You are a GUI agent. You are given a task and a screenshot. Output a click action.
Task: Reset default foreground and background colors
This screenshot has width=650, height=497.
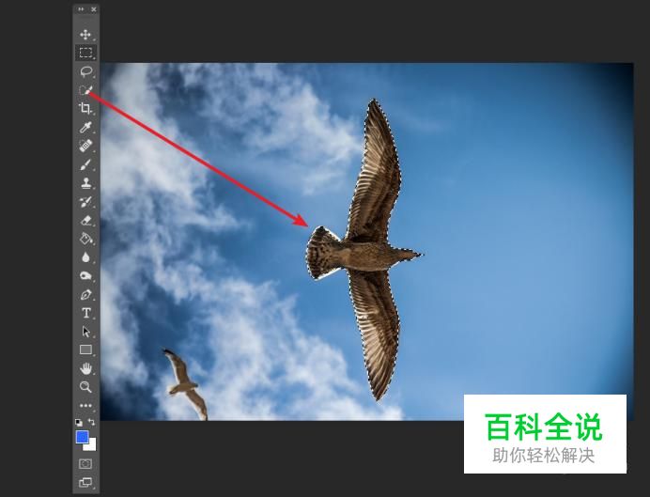tap(79, 423)
